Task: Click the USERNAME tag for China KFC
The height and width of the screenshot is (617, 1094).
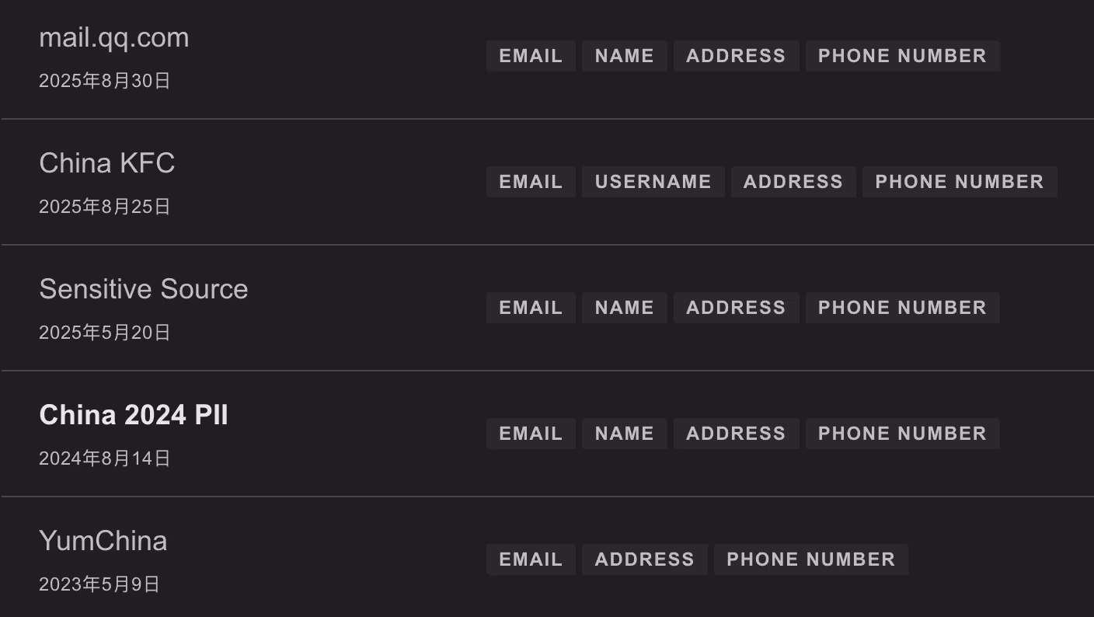Action: 653,182
